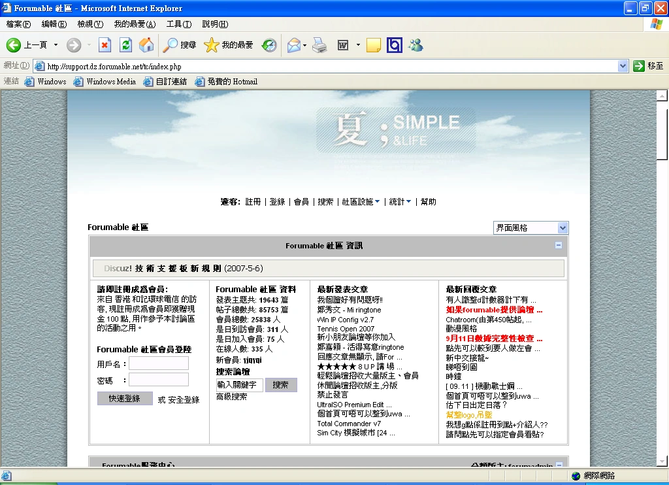The height and width of the screenshot is (485, 669).
Task: Open the 說明(H) menu
Action: [215, 24]
